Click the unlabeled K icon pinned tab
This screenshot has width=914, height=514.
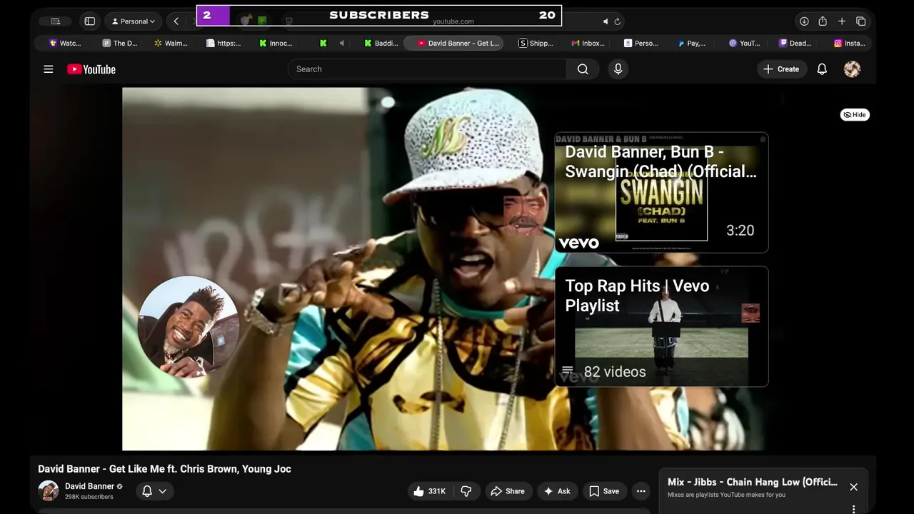(323, 43)
